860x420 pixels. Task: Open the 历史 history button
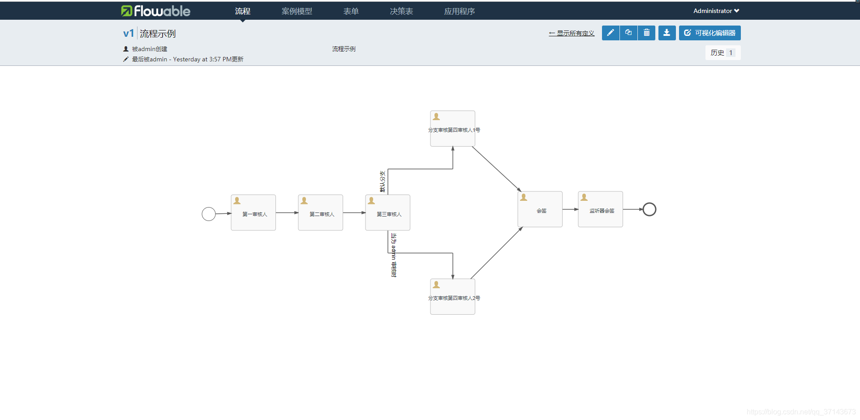[x=723, y=52]
